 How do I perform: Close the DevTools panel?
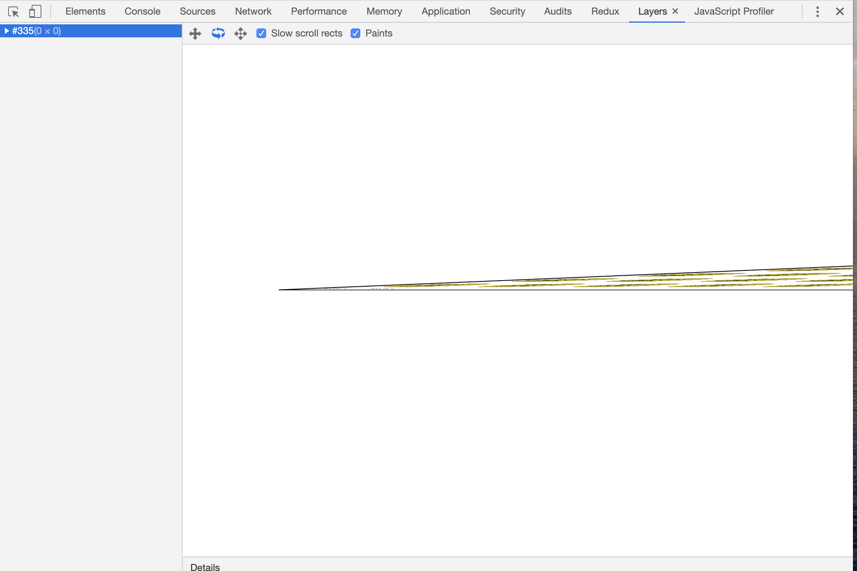coord(840,12)
